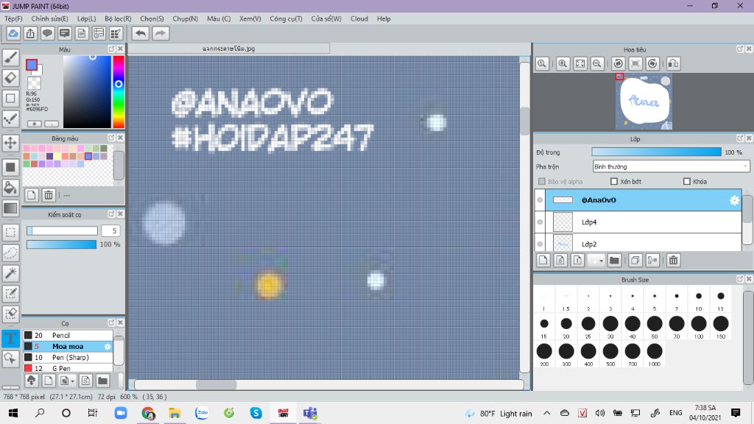Click the brush size value field
Screen dimensions: 754x424
tap(110, 230)
